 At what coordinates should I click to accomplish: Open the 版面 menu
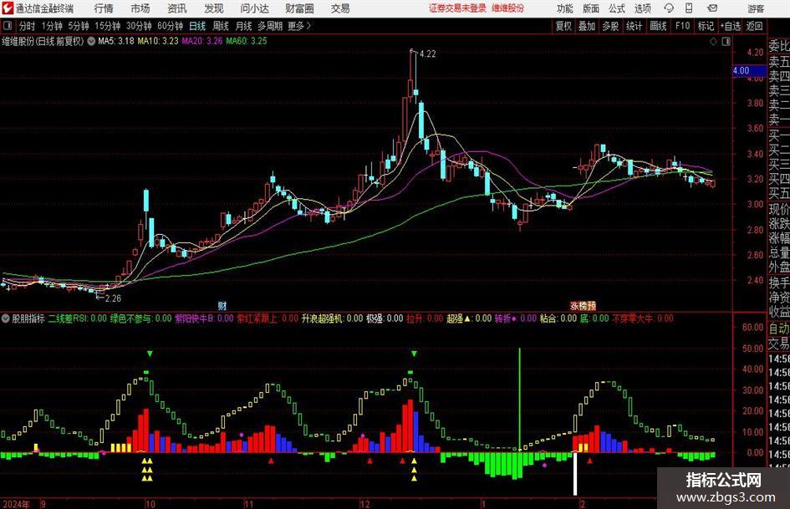click(x=590, y=8)
